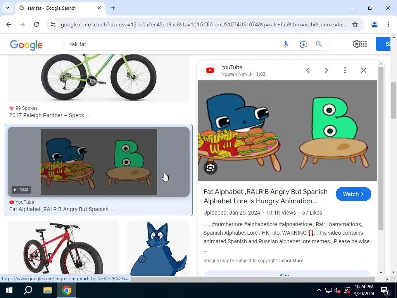This screenshot has width=397, height=298.
Task: Click the horizontal scrollbar right arrow
Action: pos(387,279)
